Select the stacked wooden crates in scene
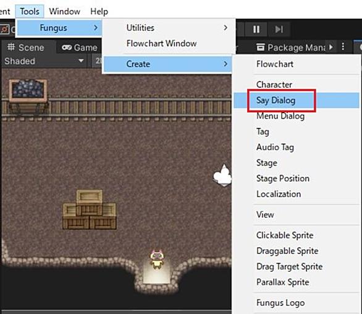The height and width of the screenshot is (314, 362). [90, 210]
